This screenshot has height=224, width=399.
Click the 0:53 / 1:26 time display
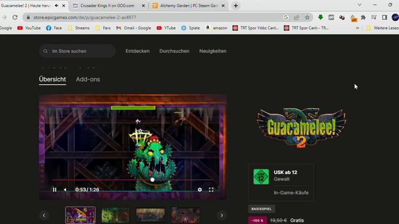click(87, 190)
